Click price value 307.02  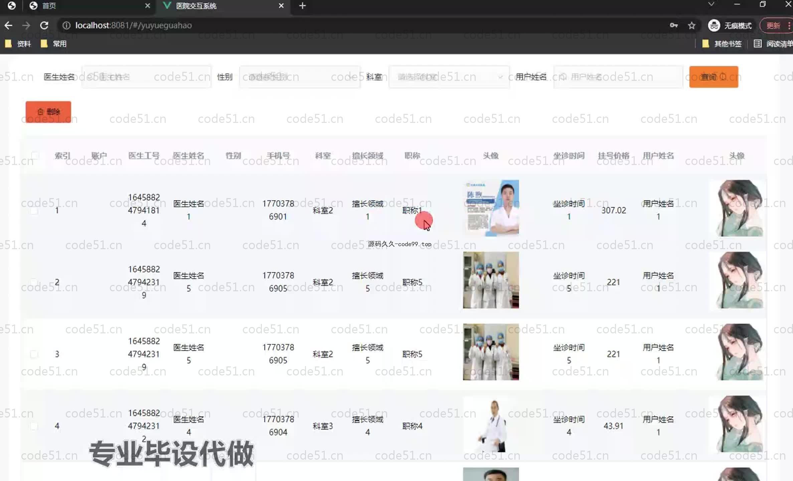pyautogui.click(x=614, y=210)
